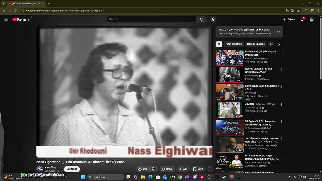Go back in browser history
The image size is (322, 181).
tap(4, 11)
